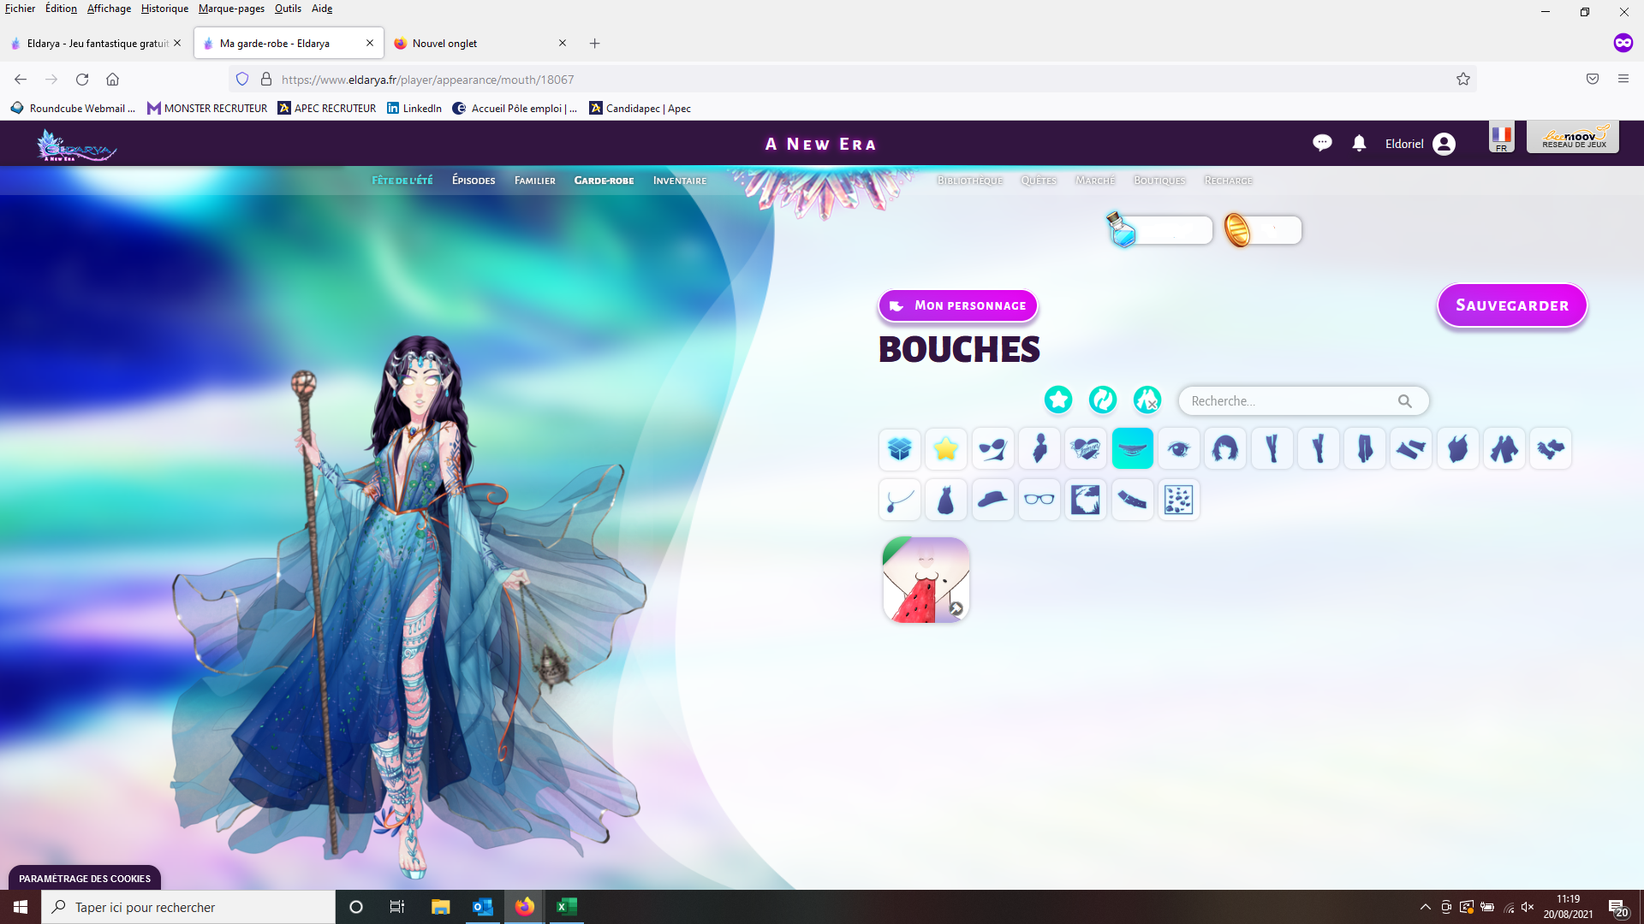The height and width of the screenshot is (924, 1644).
Task: Select the dress category icon
Action: point(945,500)
